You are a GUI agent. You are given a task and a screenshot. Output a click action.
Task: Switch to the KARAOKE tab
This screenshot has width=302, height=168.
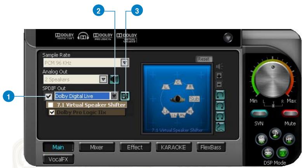pos(174,147)
